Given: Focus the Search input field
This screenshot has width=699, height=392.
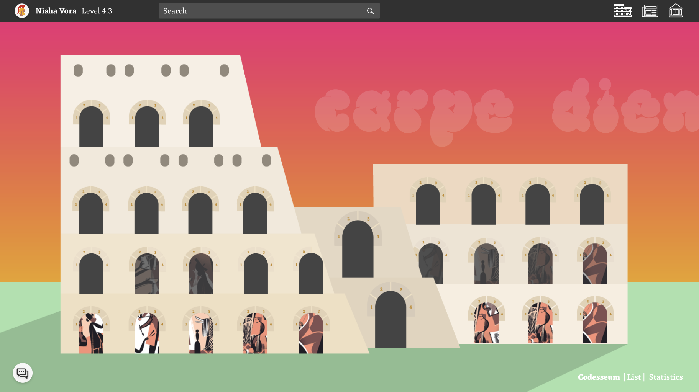Looking at the screenshot, I should 269,11.
